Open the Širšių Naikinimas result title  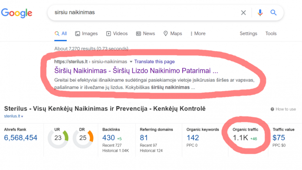[x=136, y=71]
